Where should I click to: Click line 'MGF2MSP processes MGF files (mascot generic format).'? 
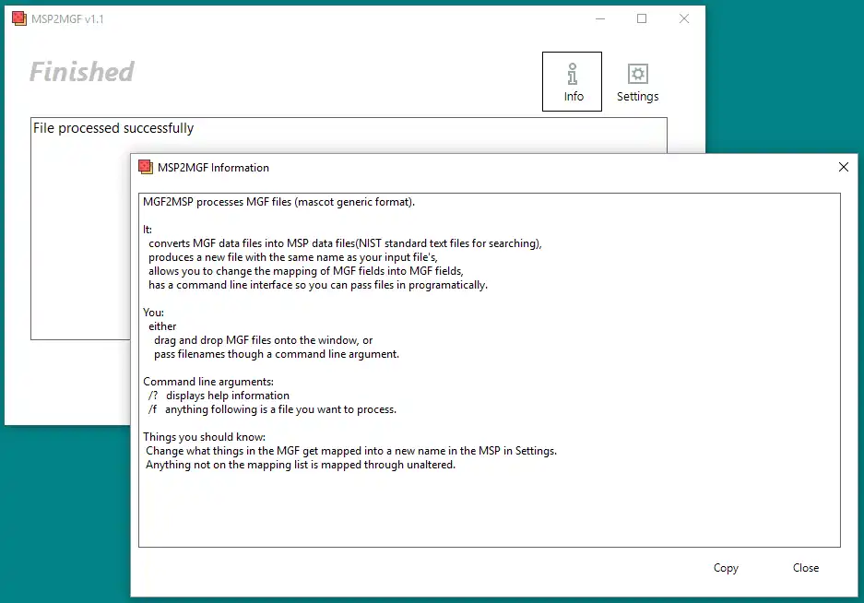[278, 202]
